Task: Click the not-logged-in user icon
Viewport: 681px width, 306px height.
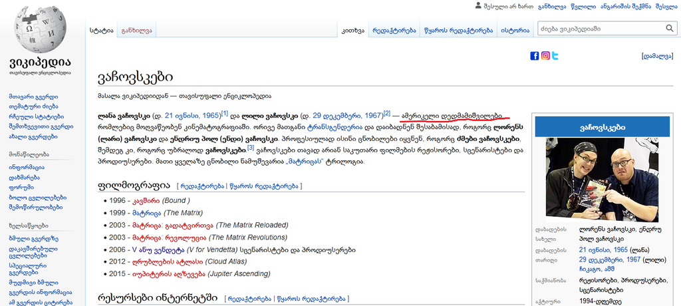Action: tap(478, 6)
